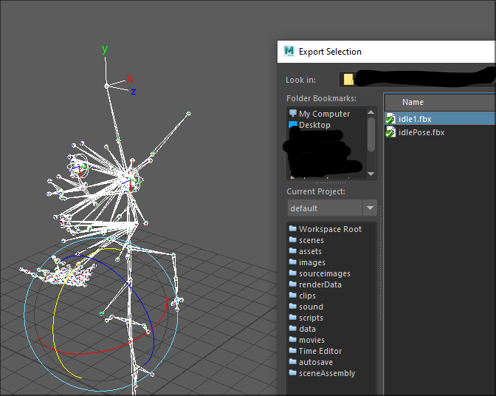The width and height of the screenshot is (496, 396).
Task: Click the images folder icon
Action: click(293, 262)
